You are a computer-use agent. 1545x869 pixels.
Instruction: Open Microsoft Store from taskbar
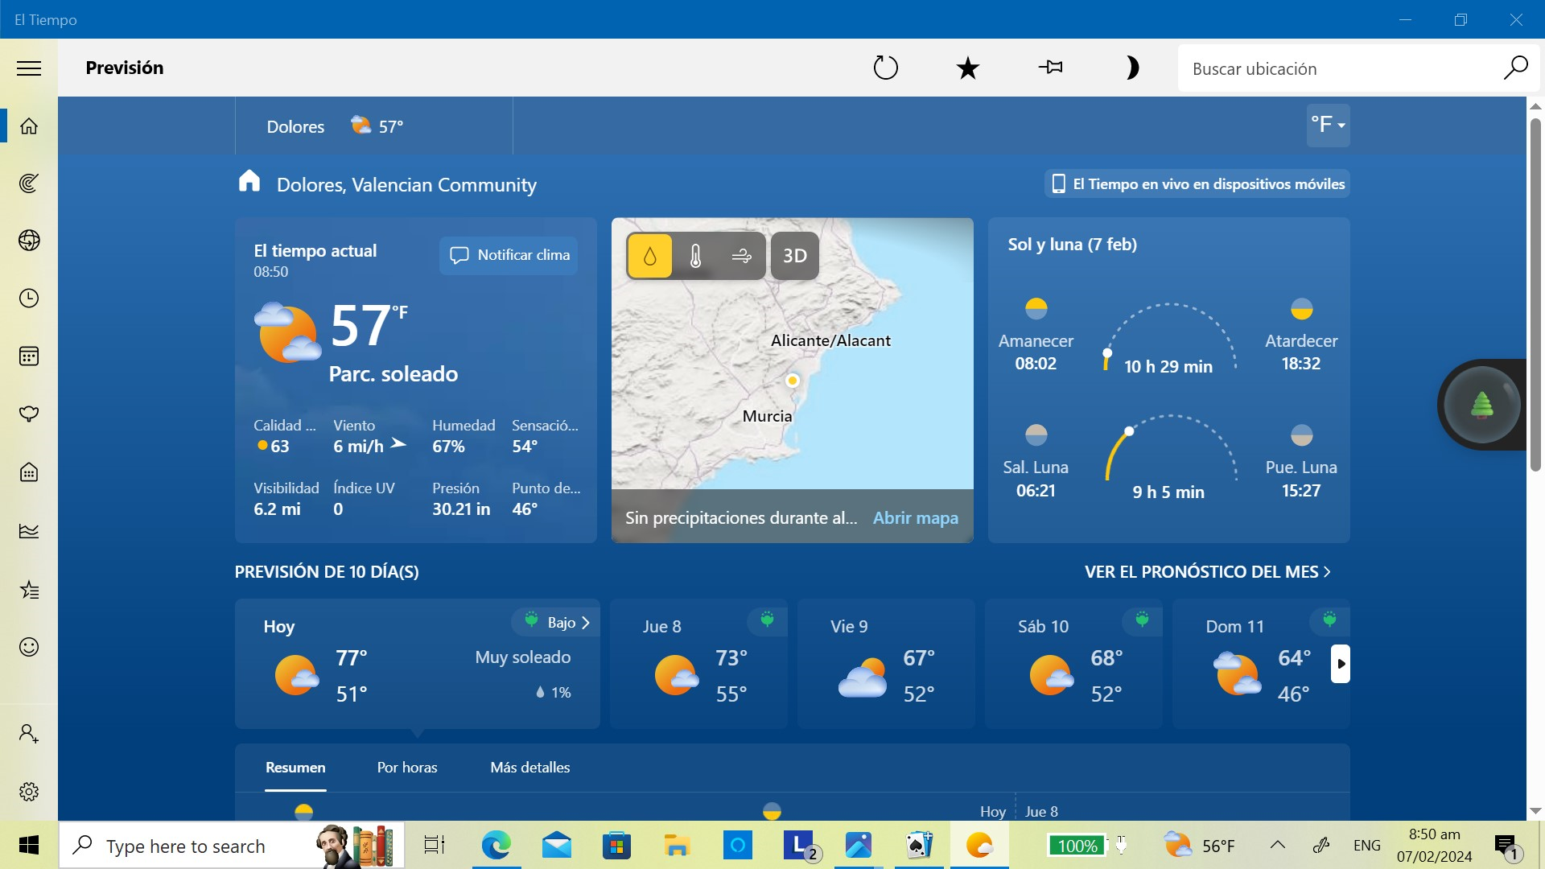coord(616,846)
